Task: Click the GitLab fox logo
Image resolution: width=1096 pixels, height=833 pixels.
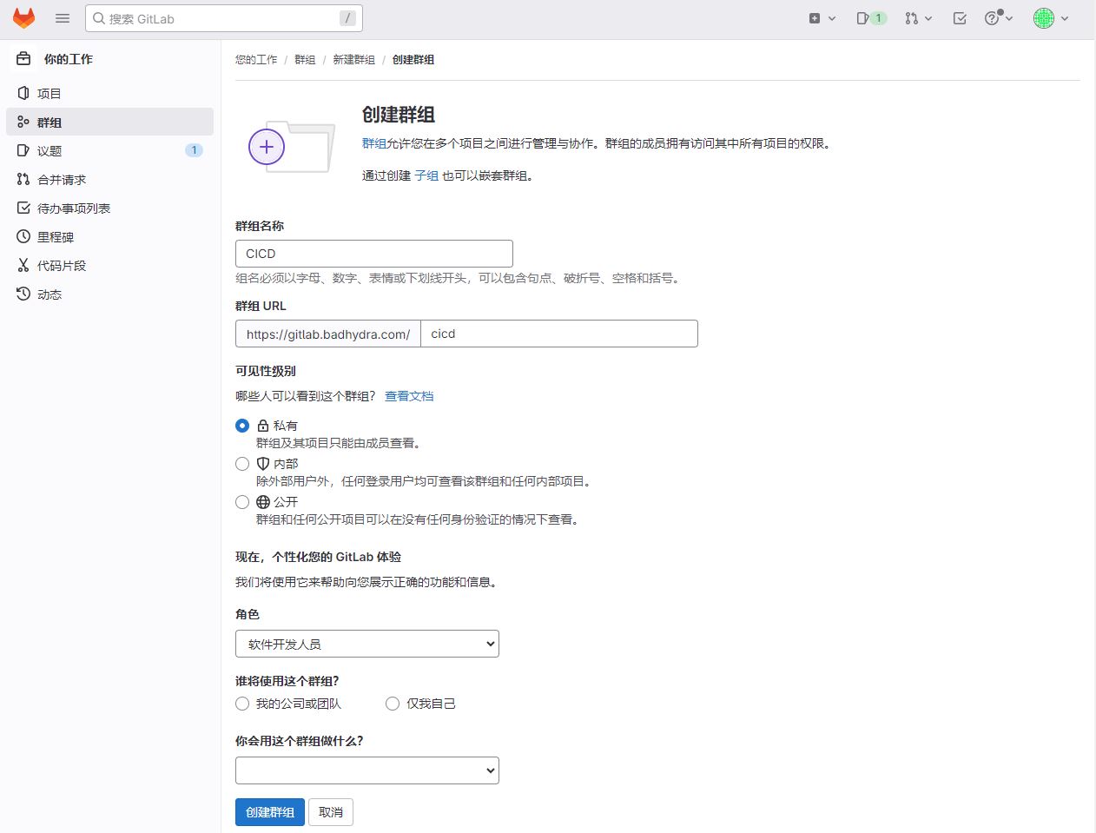Action: pos(23,18)
